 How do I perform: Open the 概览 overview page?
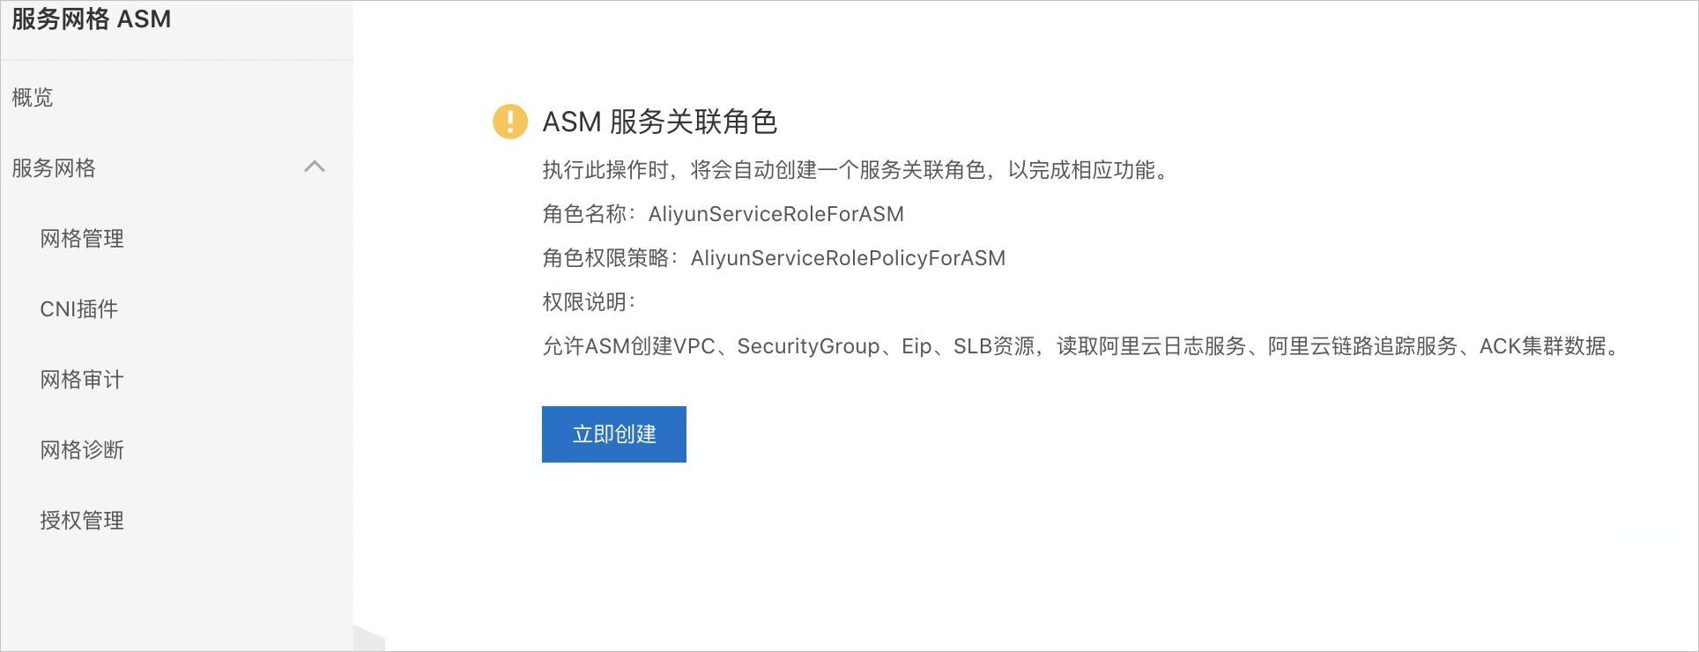pos(33,97)
